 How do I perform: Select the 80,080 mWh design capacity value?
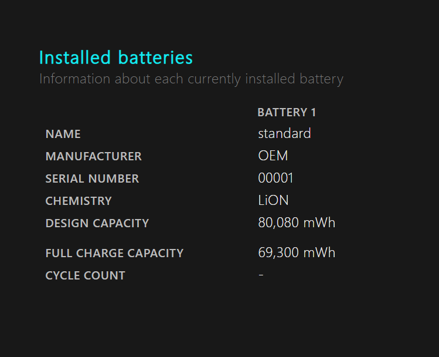tap(297, 223)
